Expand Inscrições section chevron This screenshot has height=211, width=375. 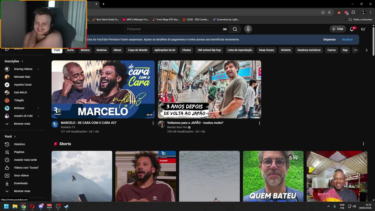pyautogui.click(x=22, y=61)
